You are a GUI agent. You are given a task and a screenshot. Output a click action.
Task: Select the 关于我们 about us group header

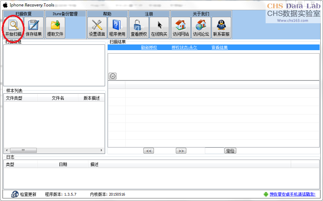tap(201, 14)
